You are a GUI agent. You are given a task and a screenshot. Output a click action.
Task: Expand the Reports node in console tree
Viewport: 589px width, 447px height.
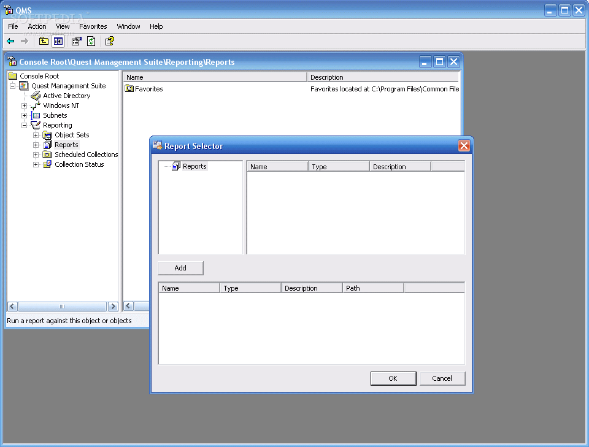click(36, 145)
